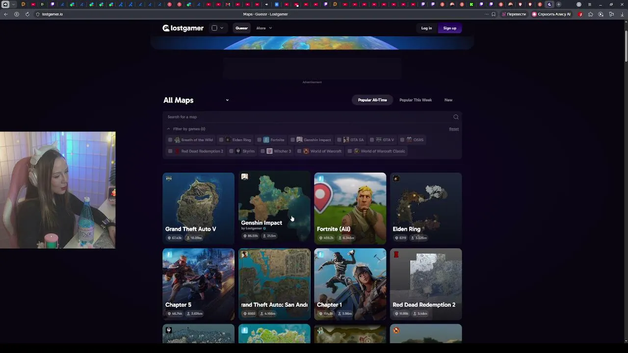Check the OSRS filter checkbox
Screen dimensions: 628x353
(x=402, y=140)
